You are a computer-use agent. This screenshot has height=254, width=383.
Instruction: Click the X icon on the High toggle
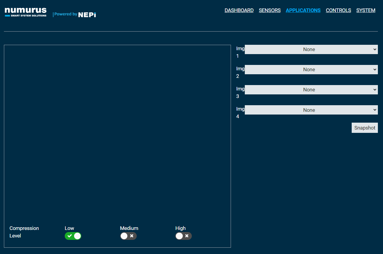(187, 236)
